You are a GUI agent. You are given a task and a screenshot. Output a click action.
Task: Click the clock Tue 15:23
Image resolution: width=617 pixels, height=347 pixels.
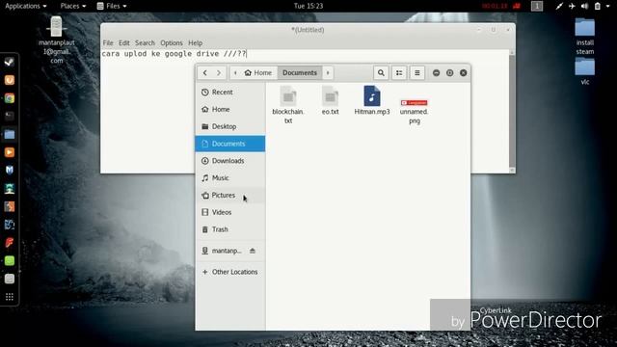pyautogui.click(x=308, y=6)
